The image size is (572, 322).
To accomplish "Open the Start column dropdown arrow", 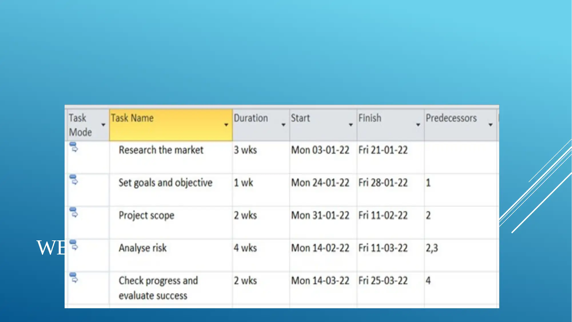I will 350,125.
